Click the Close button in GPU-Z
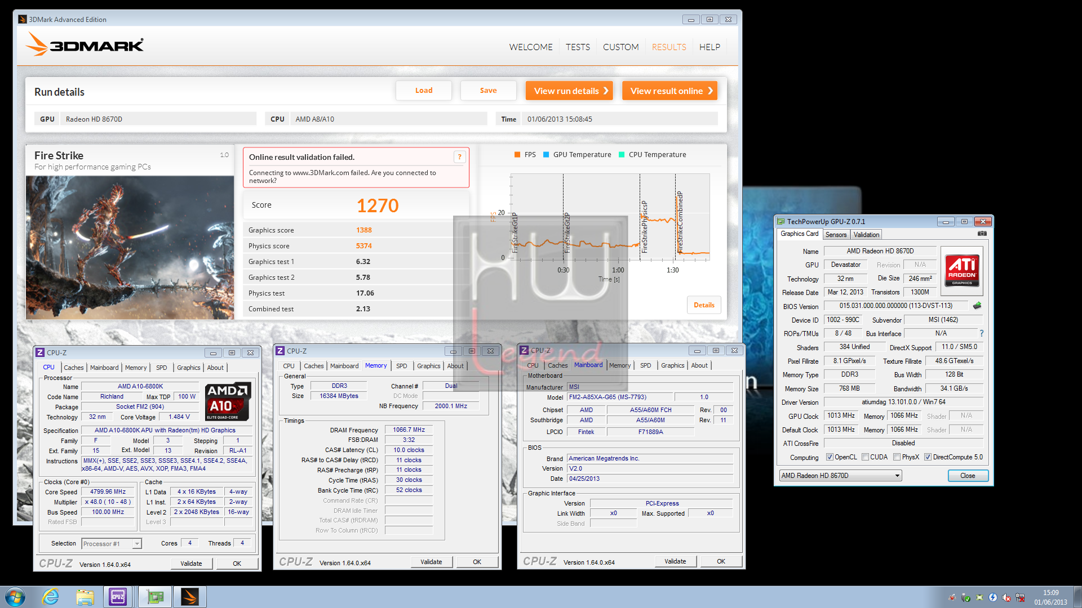 click(968, 476)
